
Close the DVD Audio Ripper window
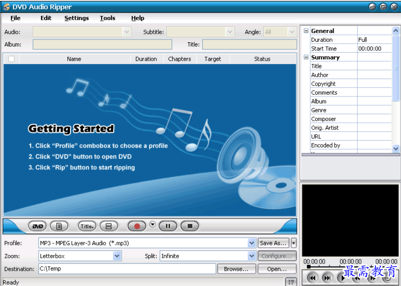(x=394, y=7)
